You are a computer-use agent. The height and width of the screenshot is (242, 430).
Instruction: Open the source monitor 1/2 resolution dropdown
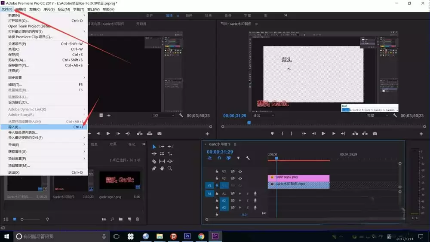click(x=163, y=116)
